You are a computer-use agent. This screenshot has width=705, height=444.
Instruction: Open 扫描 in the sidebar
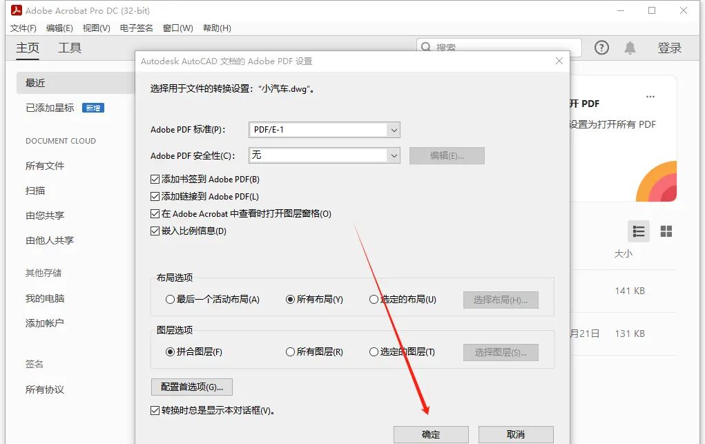(x=35, y=191)
